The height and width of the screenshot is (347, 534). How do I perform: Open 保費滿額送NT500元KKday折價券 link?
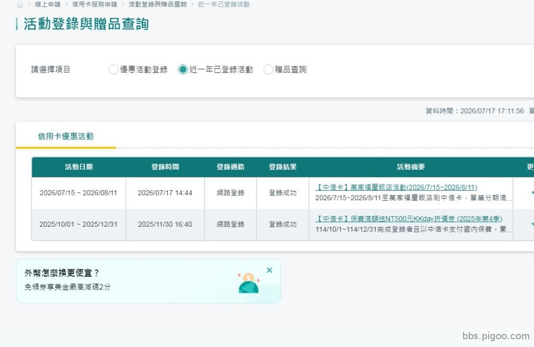click(409, 219)
